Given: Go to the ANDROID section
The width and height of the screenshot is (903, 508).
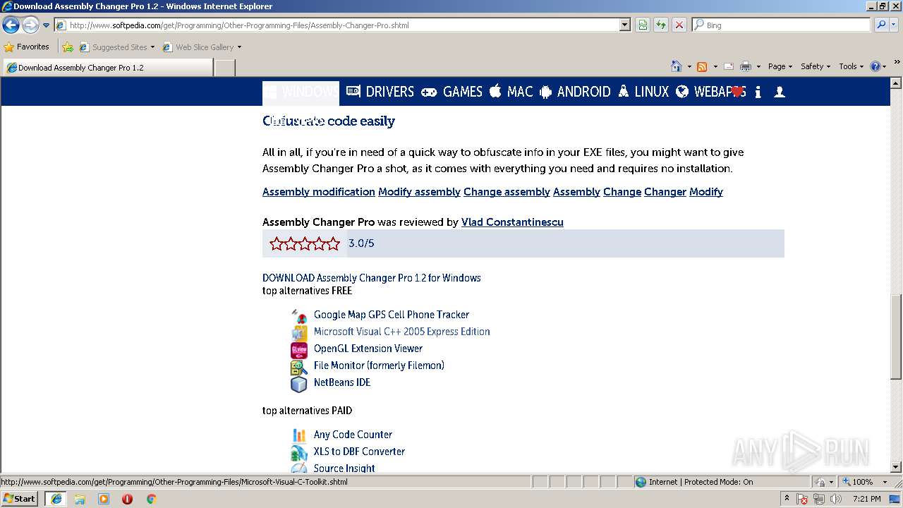Looking at the screenshot, I should (x=576, y=92).
